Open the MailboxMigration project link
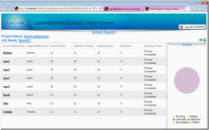Screen dimensions: 209x130 pyautogui.click(x=37, y=36)
